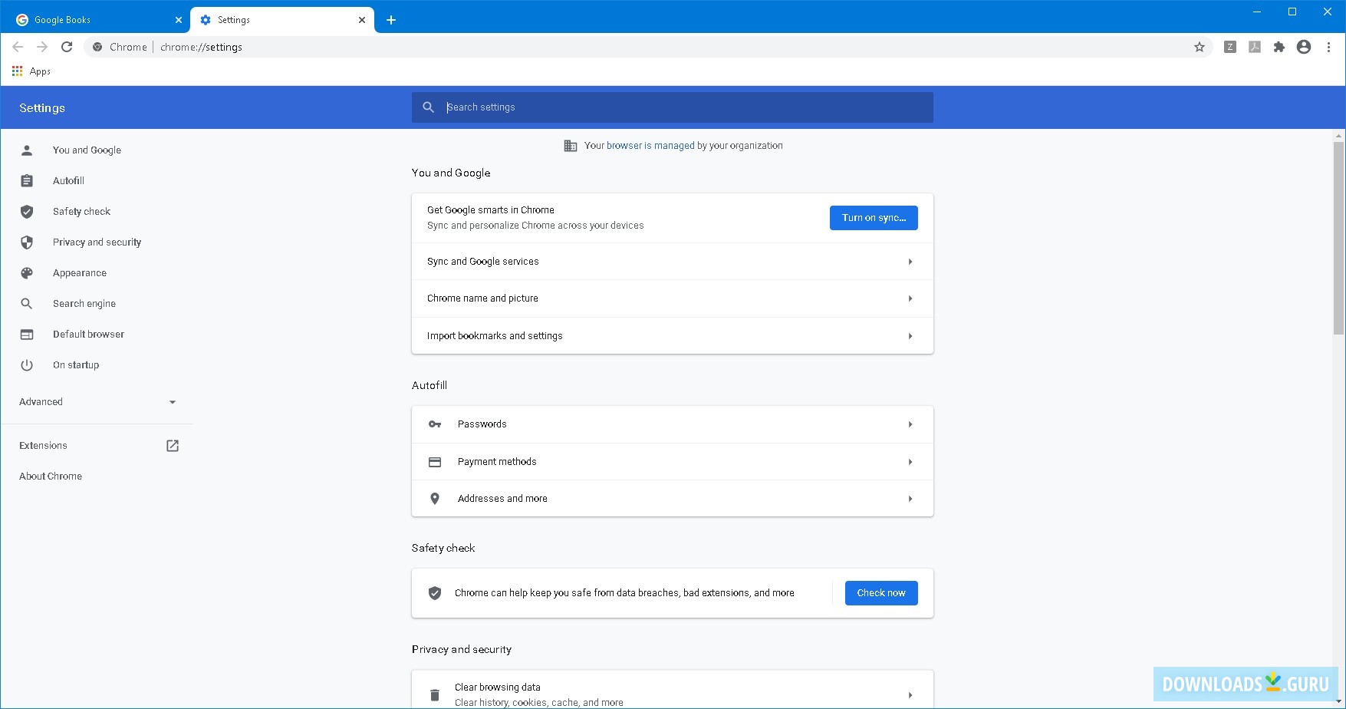Viewport: 1346px width, 709px height.
Task: Click the Check now safety button
Action: [880, 592]
